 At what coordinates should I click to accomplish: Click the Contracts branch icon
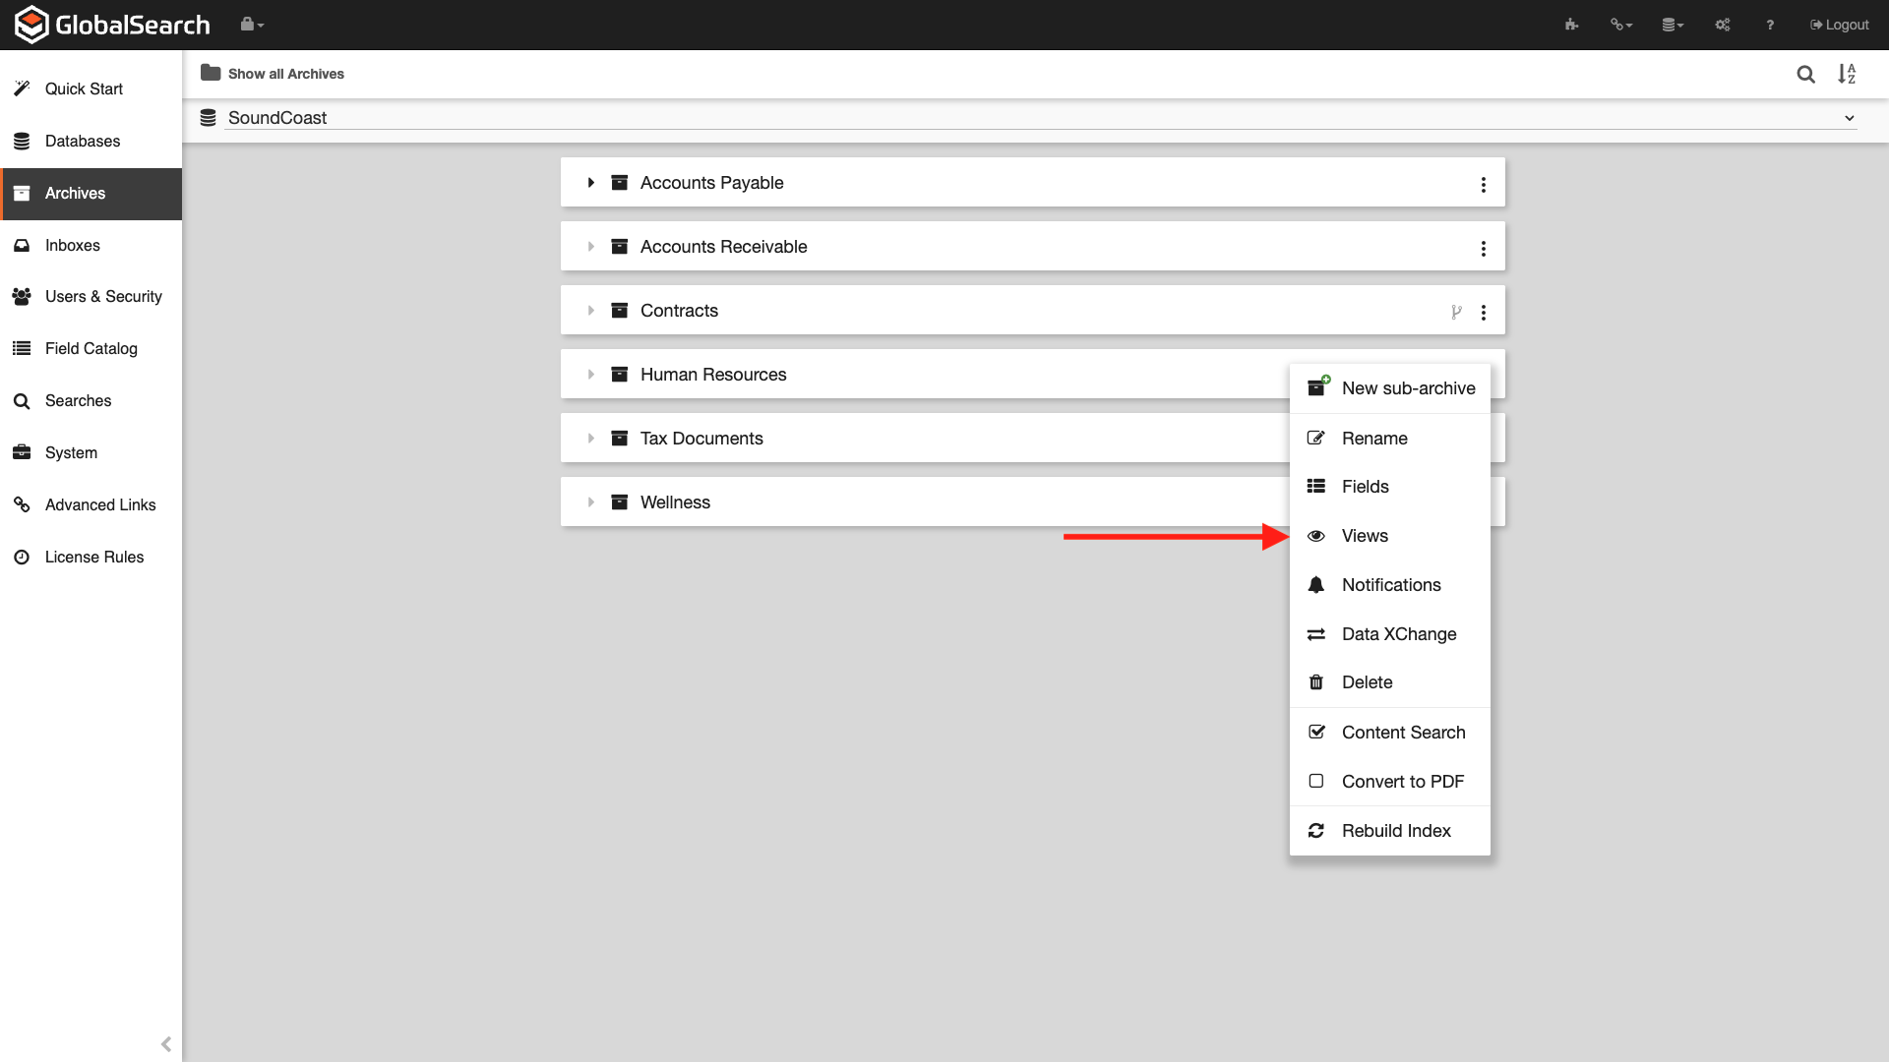tap(1456, 312)
